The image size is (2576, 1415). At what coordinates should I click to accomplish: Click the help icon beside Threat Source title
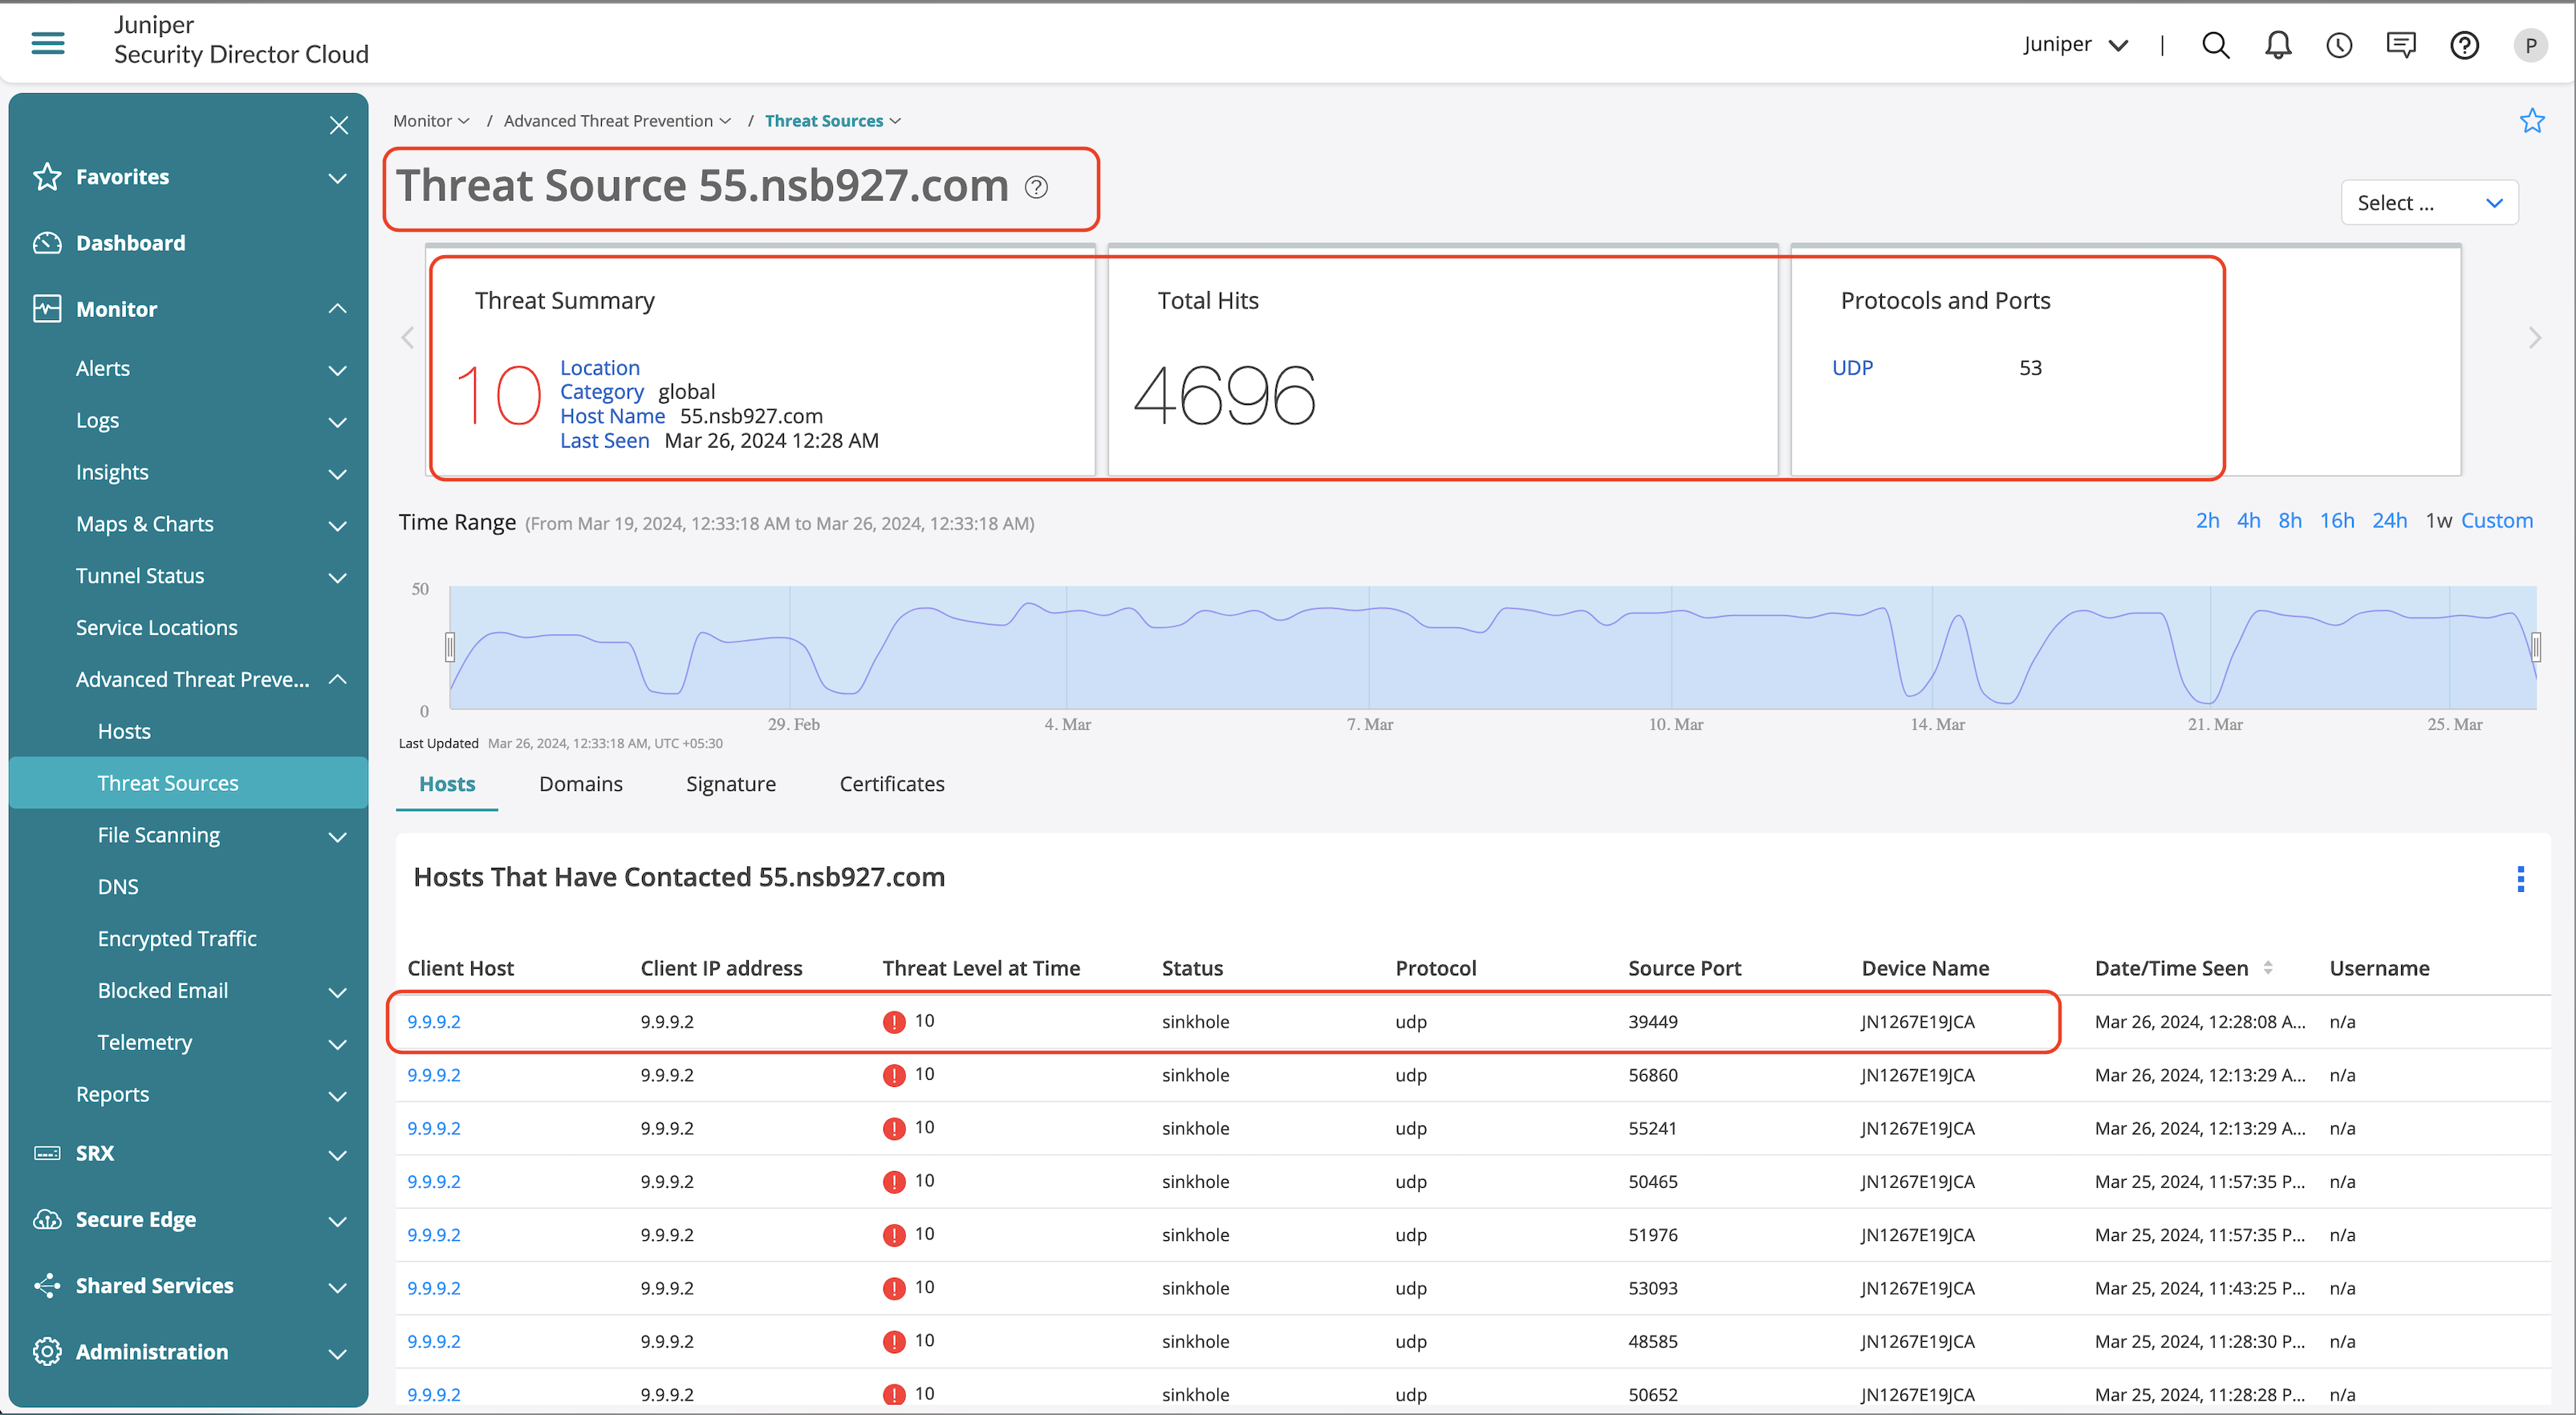1037,187
